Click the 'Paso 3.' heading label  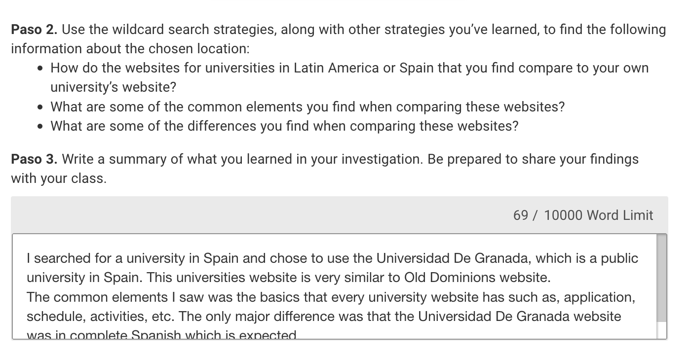[34, 159]
